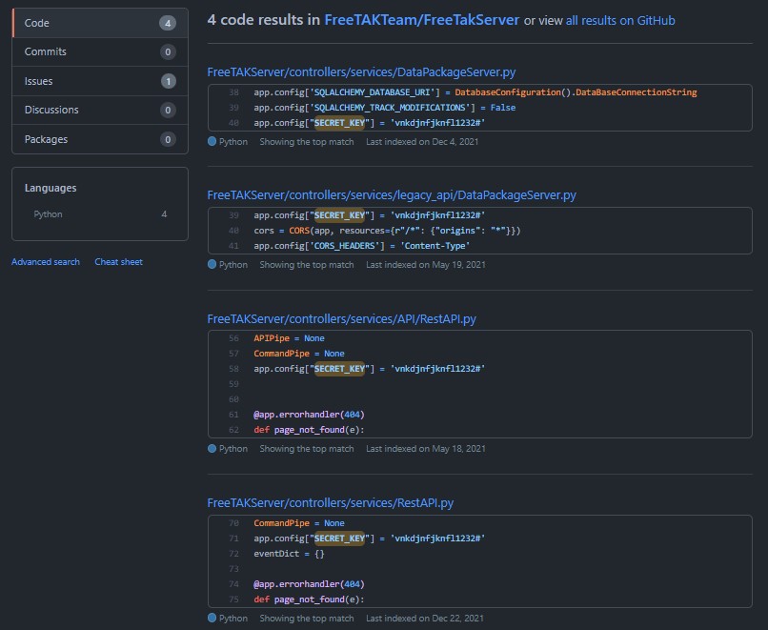Open the Commits results filter
This screenshot has height=630, width=768.
[46, 51]
